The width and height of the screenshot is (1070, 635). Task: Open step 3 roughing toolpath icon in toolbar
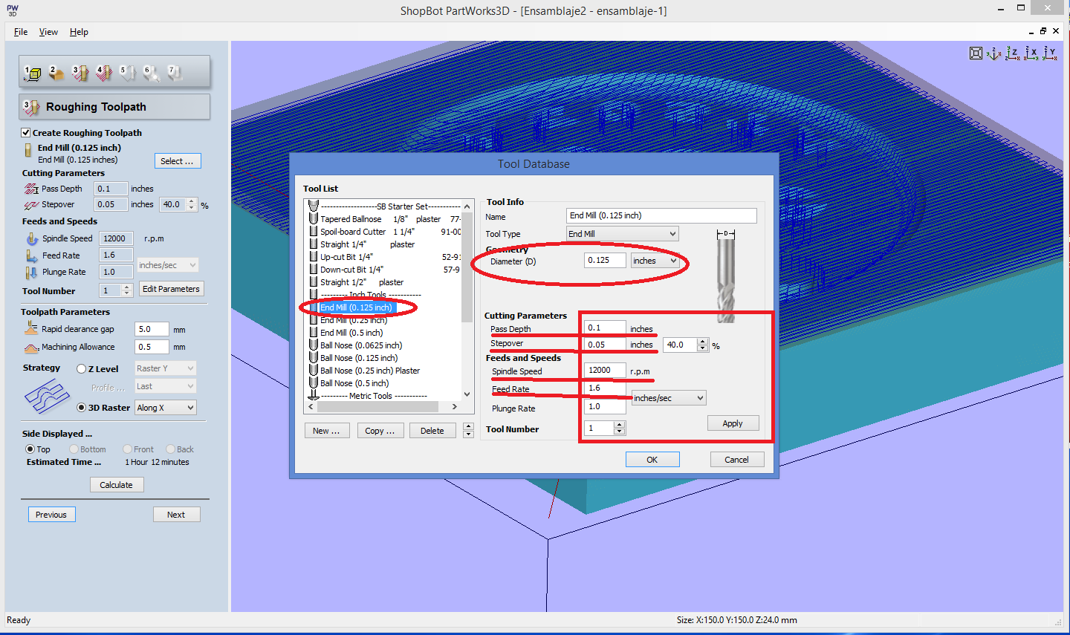(x=80, y=73)
